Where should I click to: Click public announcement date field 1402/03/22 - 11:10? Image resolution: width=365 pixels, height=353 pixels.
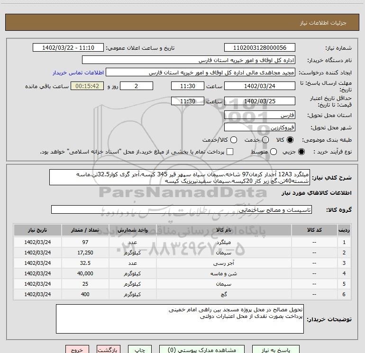point(68,48)
